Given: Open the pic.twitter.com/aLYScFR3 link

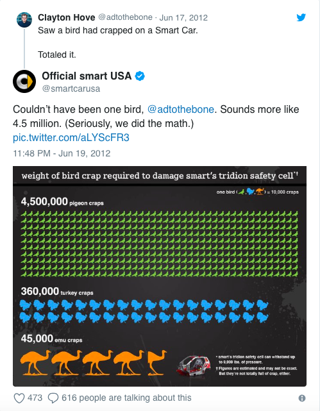Looking at the screenshot, I should point(71,137).
